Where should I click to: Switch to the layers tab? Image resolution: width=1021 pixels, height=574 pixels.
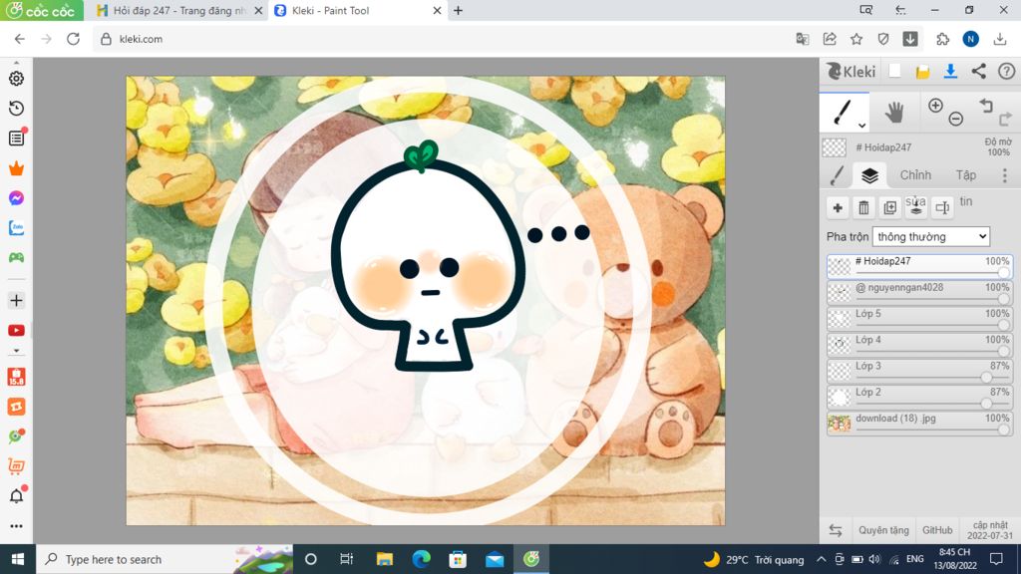click(x=869, y=175)
